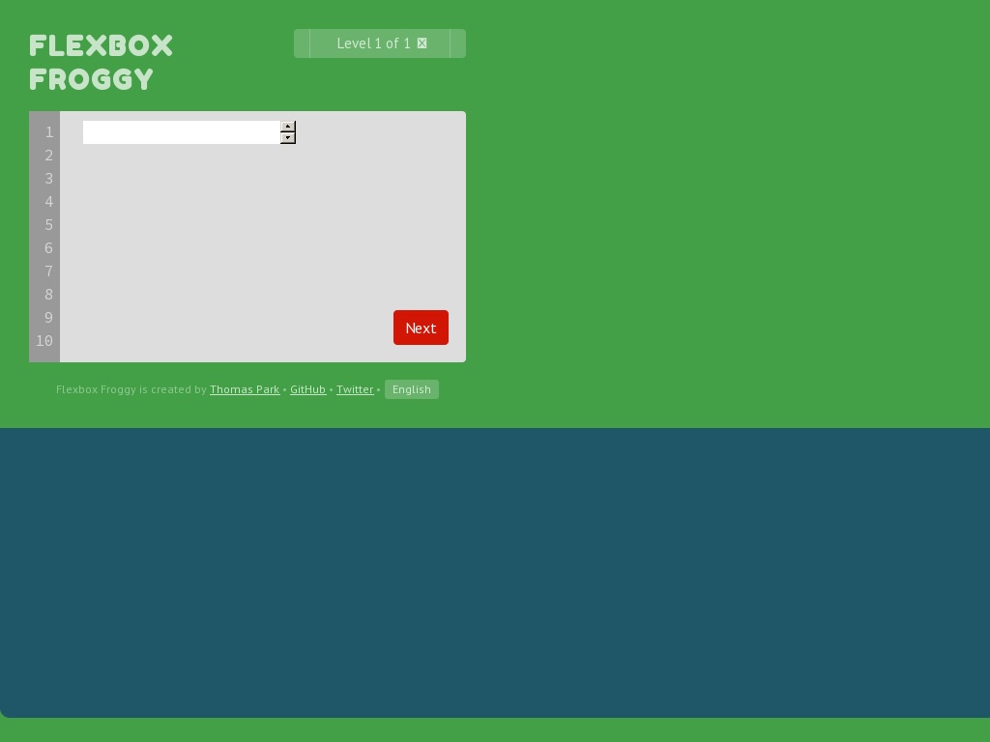Click the next level arrow segment
Screen dimensions: 990x742
pyautogui.click(x=457, y=43)
